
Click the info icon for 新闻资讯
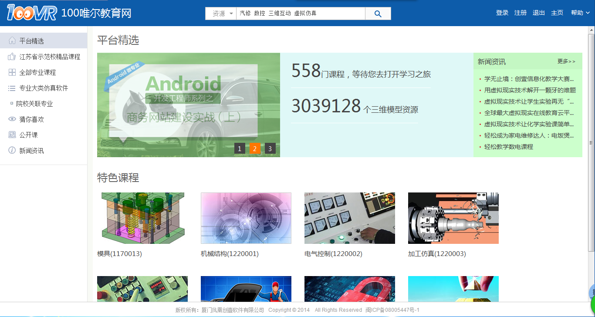tap(12, 151)
